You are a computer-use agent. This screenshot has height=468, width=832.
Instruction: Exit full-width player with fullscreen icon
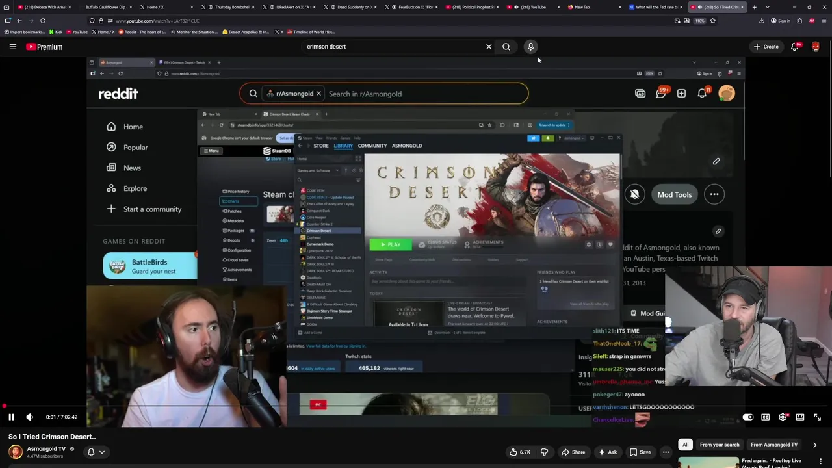point(818,417)
